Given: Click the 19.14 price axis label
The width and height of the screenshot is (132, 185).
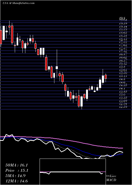Looking at the screenshot, I should pos(123,27).
